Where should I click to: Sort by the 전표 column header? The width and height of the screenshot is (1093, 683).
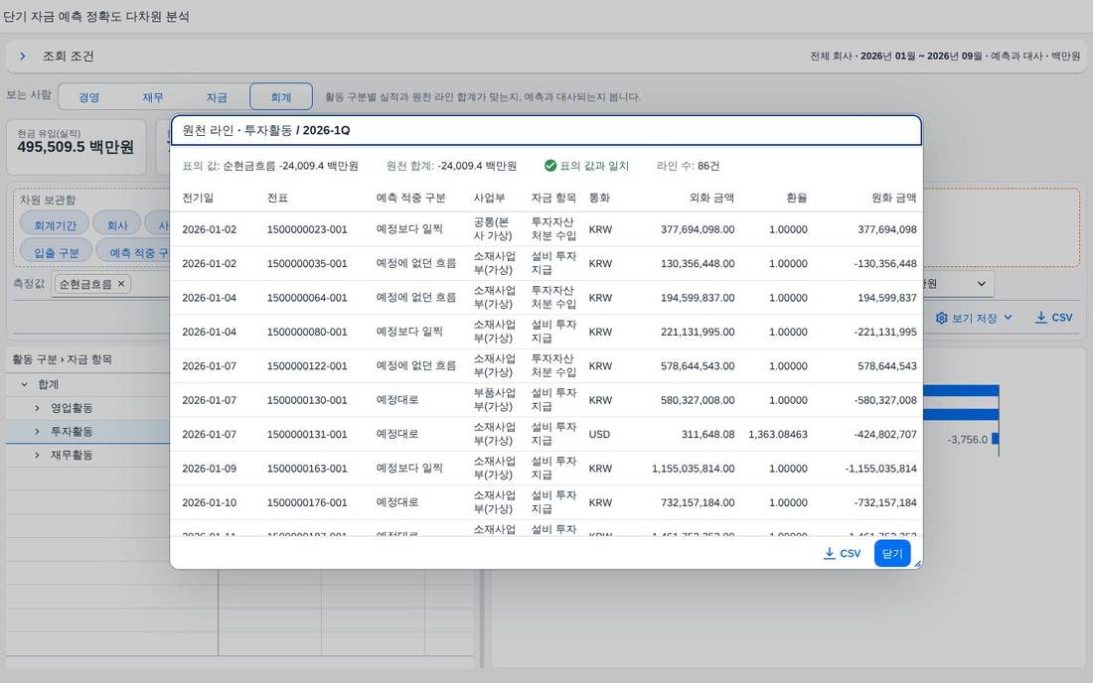[x=277, y=198]
